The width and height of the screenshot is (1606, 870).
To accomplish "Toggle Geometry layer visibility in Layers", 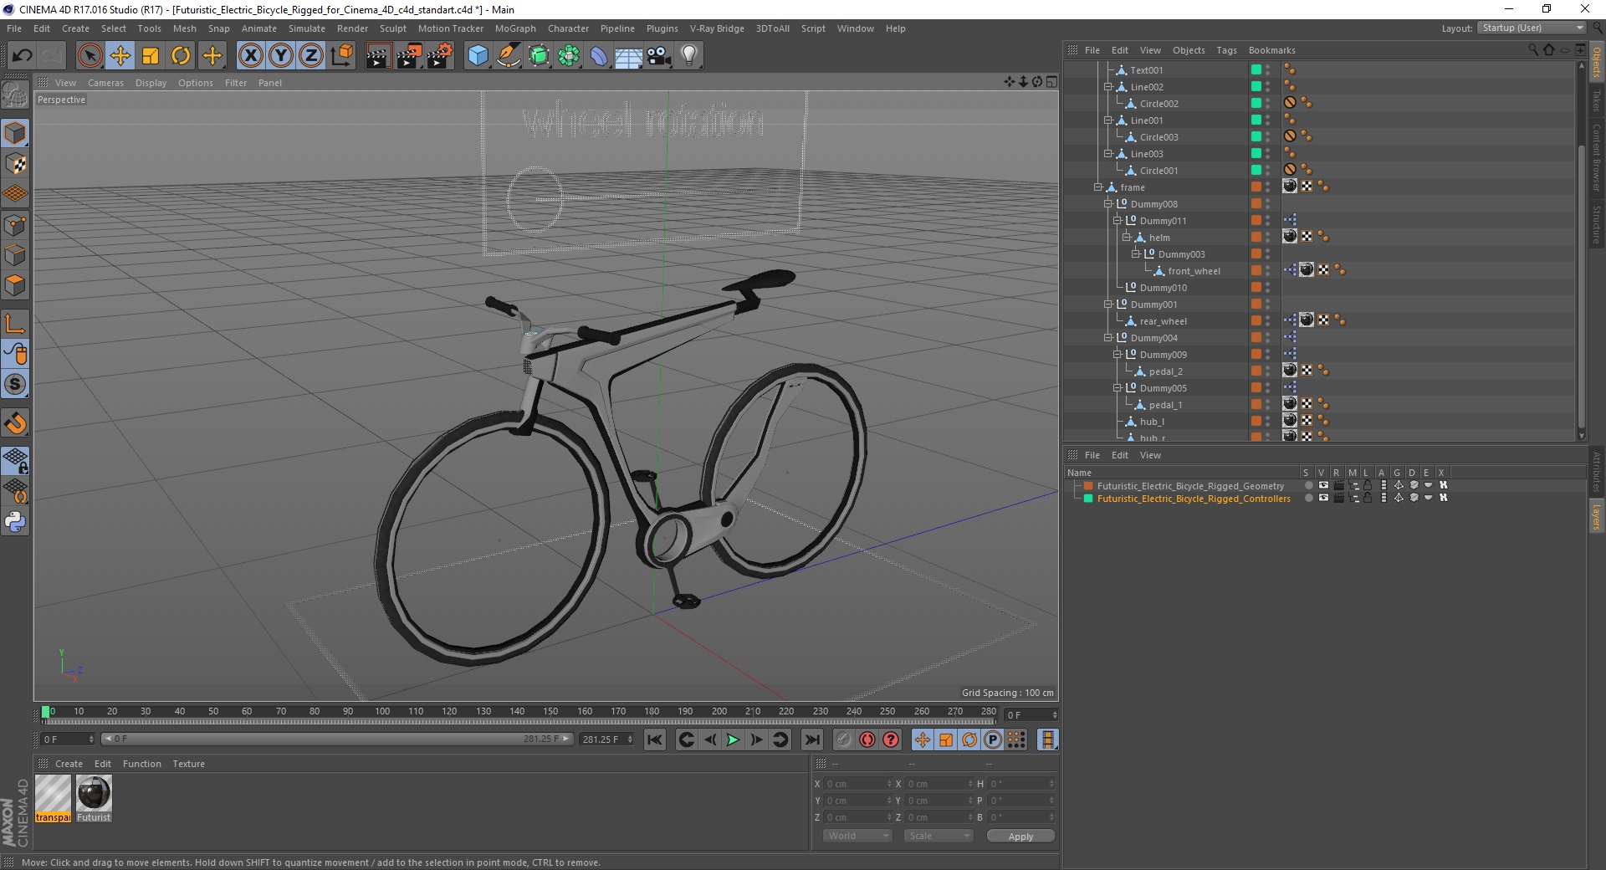I will [x=1323, y=485].
